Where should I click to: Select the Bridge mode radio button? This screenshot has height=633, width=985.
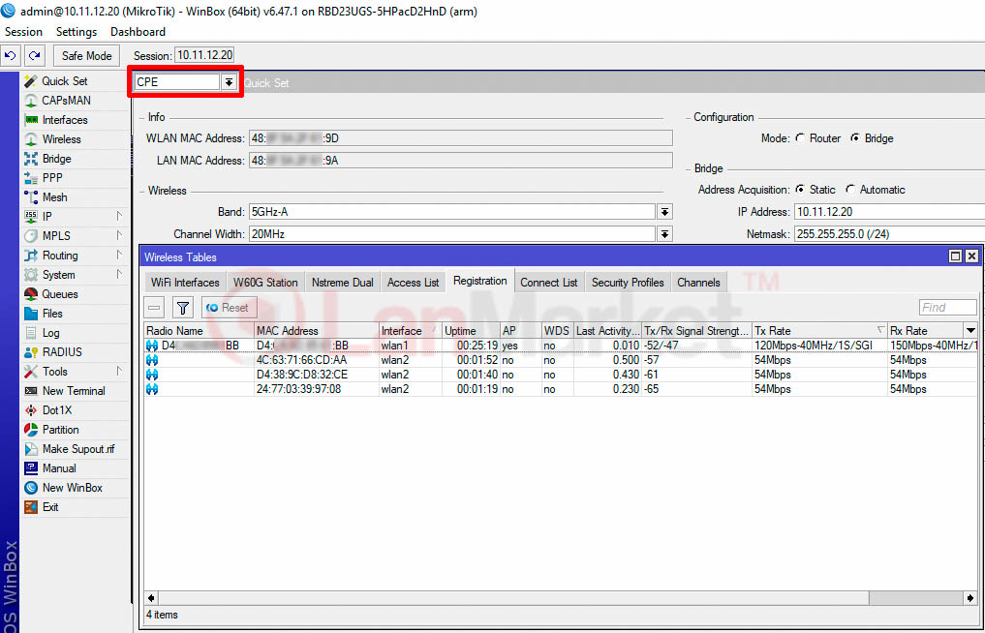855,138
